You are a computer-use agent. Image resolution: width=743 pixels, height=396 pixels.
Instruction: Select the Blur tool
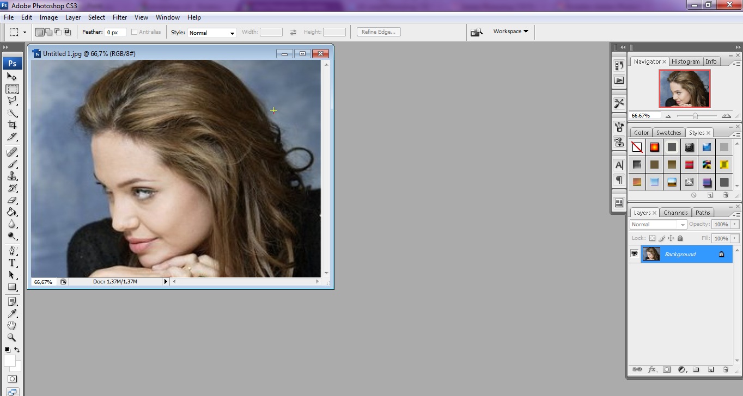tap(12, 224)
